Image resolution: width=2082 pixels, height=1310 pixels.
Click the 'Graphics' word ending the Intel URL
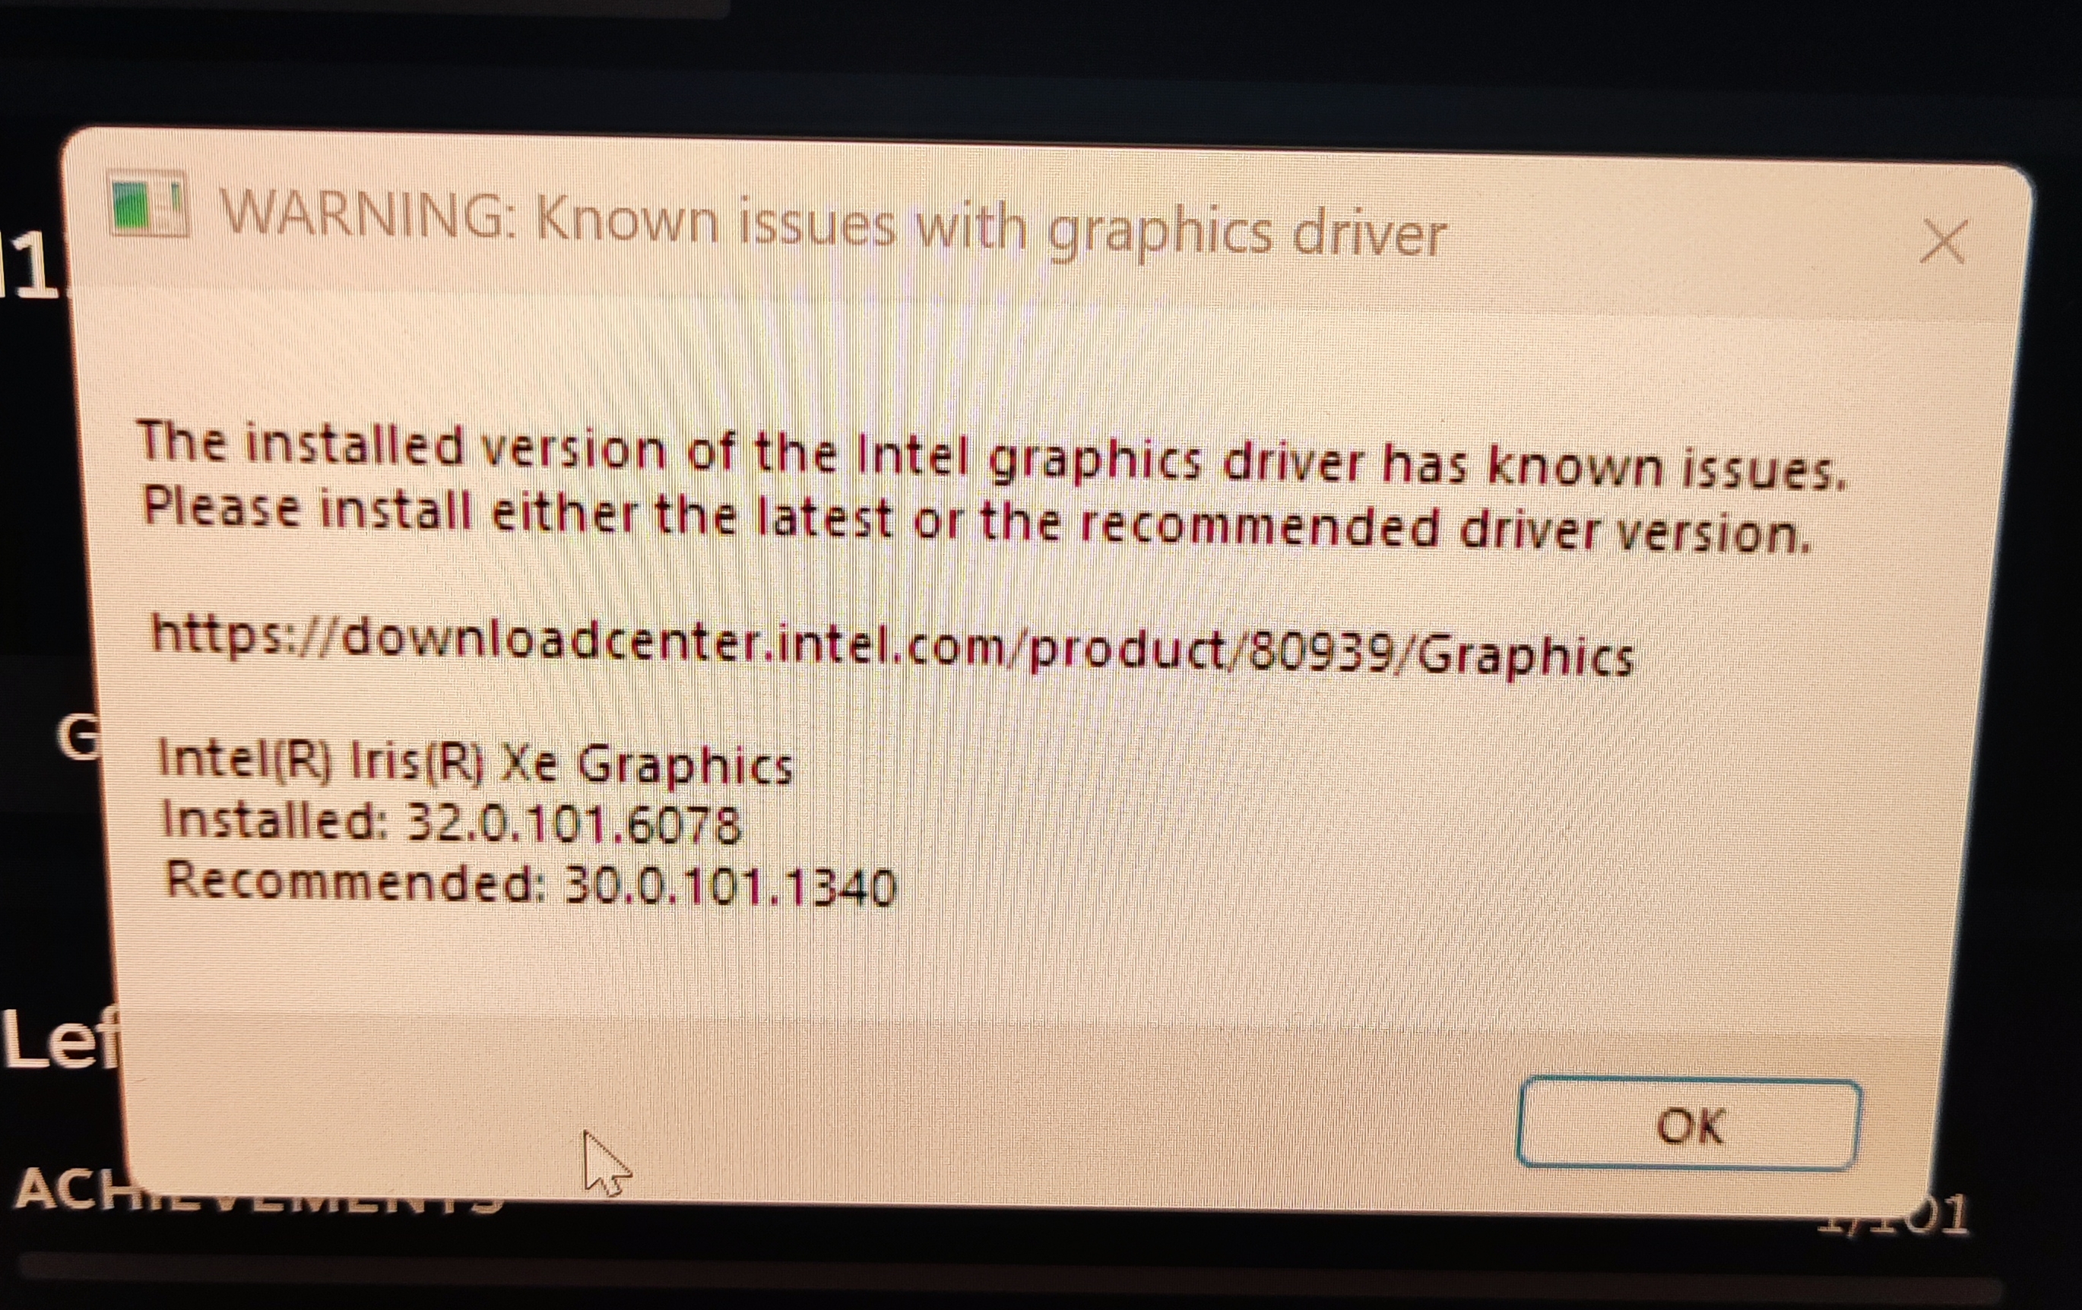(1527, 655)
